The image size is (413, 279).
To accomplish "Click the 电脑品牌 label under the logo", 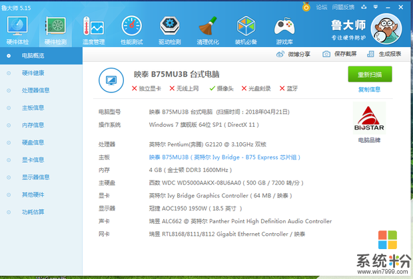I will [x=369, y=140].
